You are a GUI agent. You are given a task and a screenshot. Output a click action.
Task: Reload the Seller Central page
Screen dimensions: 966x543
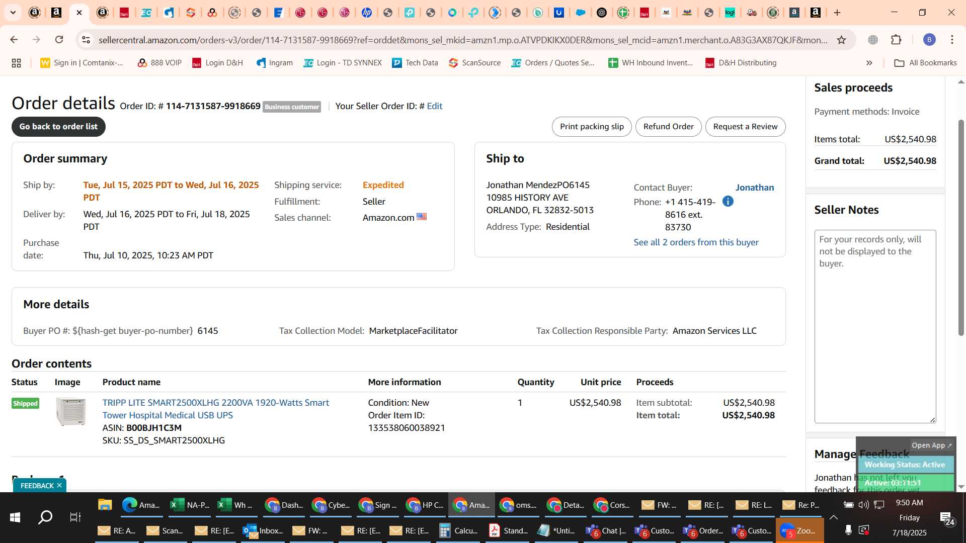coord(59,40)
